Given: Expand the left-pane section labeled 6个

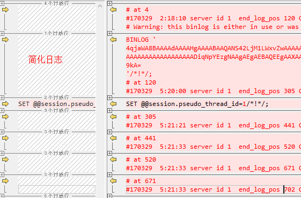Looking at the screenshot, I should pyautogui.click(x=2, y=196).
